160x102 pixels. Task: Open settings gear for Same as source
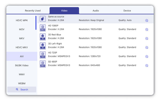pyautogui.click(x=147, y=21)
